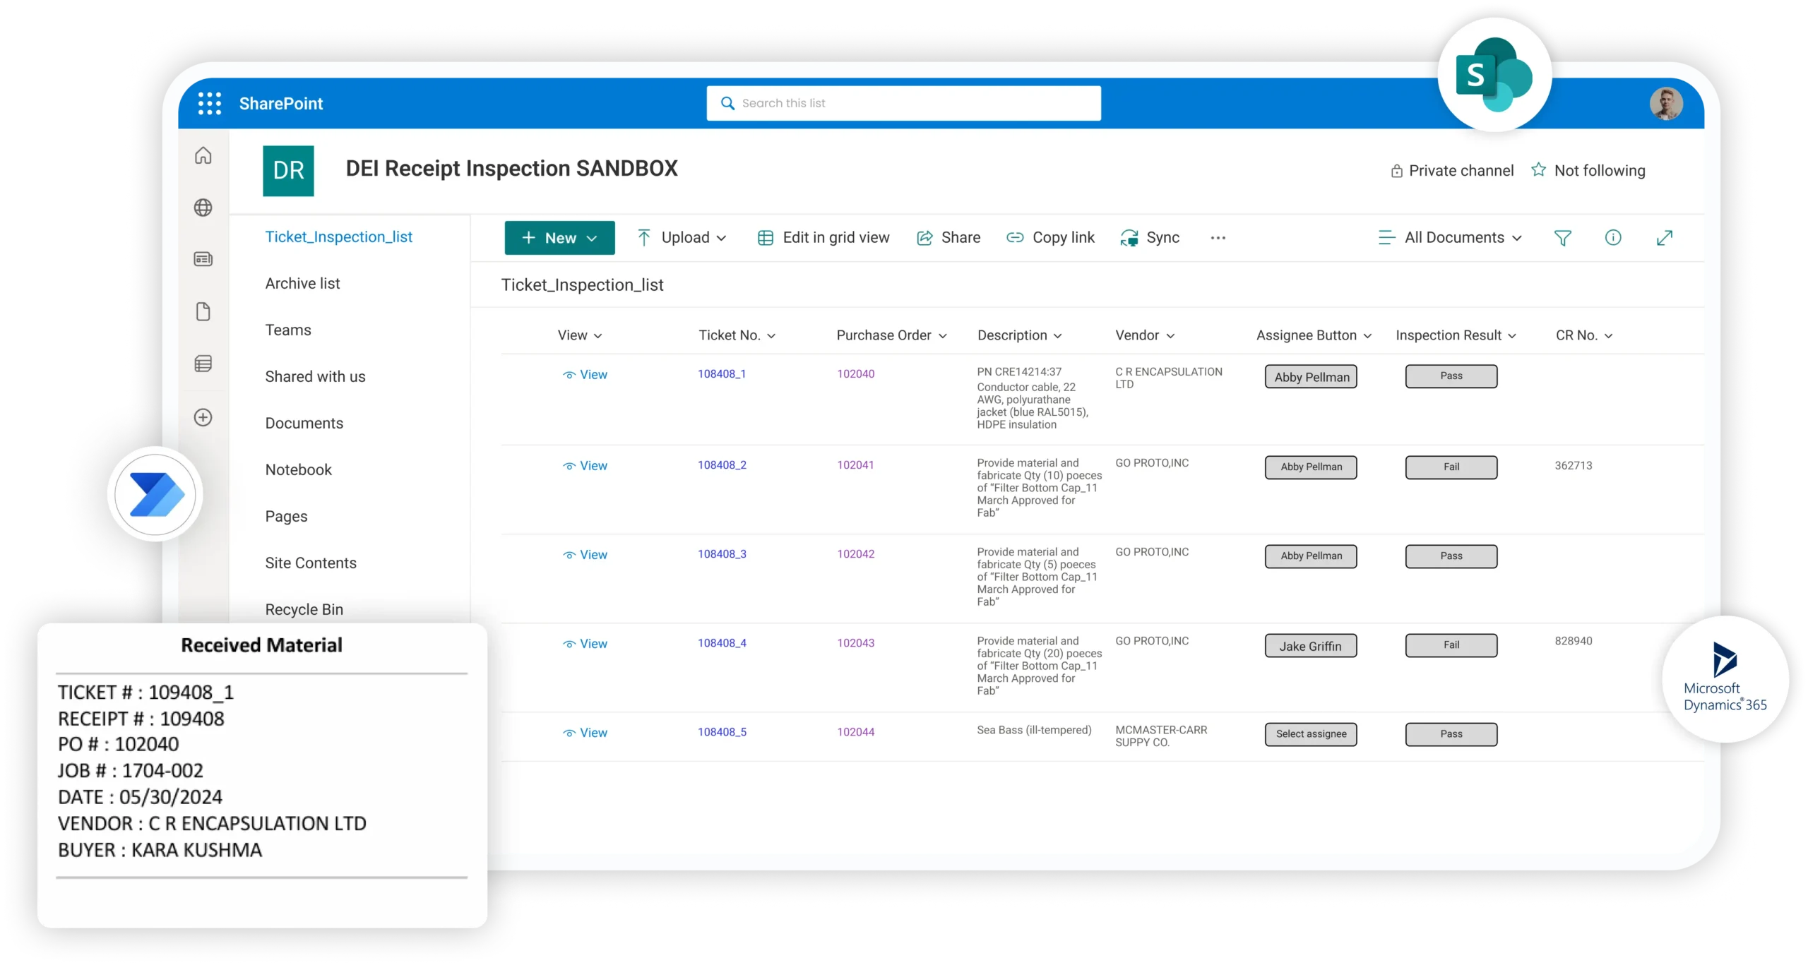
Task: Open Notebook in site navigation
Action: [298, 470]
